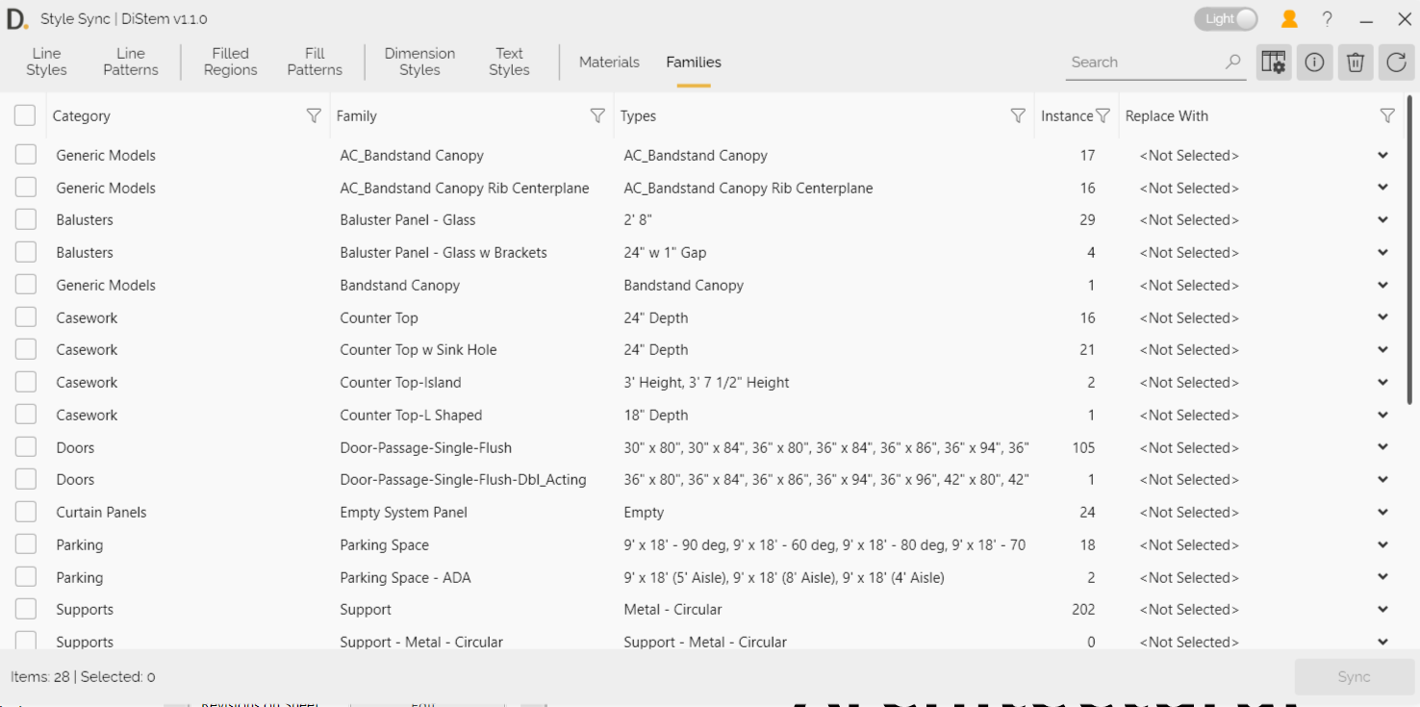Open Replace With dropdown for Empty System Panel
This screenshot has width=1420, height=707.
[x=1382, y=513]
